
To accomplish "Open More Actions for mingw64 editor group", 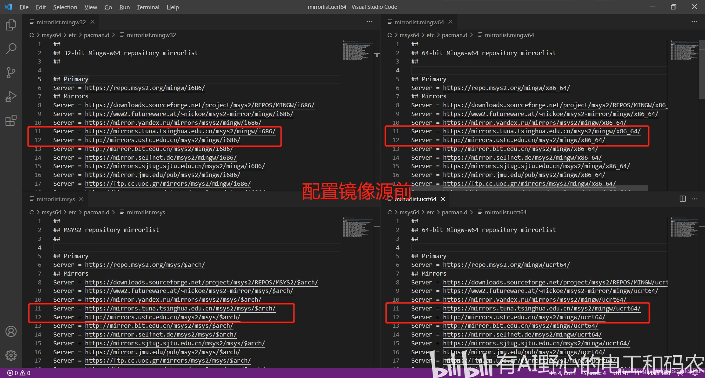I will tap(694, 22).
